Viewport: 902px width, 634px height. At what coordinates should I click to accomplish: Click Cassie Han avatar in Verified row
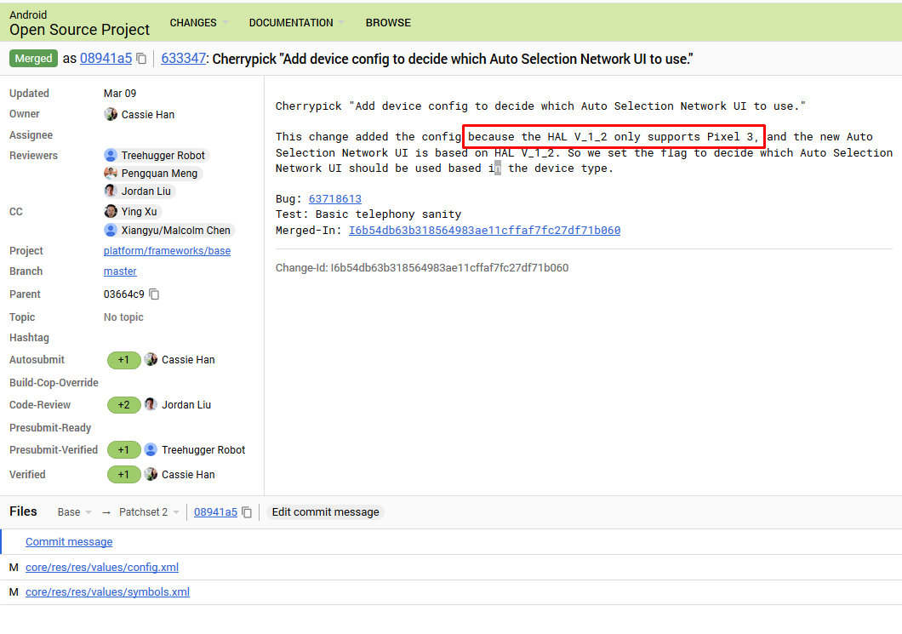pos(151,475)
